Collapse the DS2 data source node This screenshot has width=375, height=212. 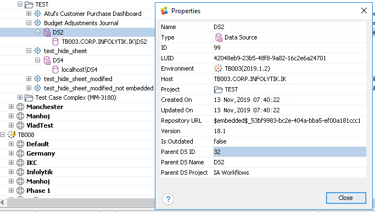point(37,32)
